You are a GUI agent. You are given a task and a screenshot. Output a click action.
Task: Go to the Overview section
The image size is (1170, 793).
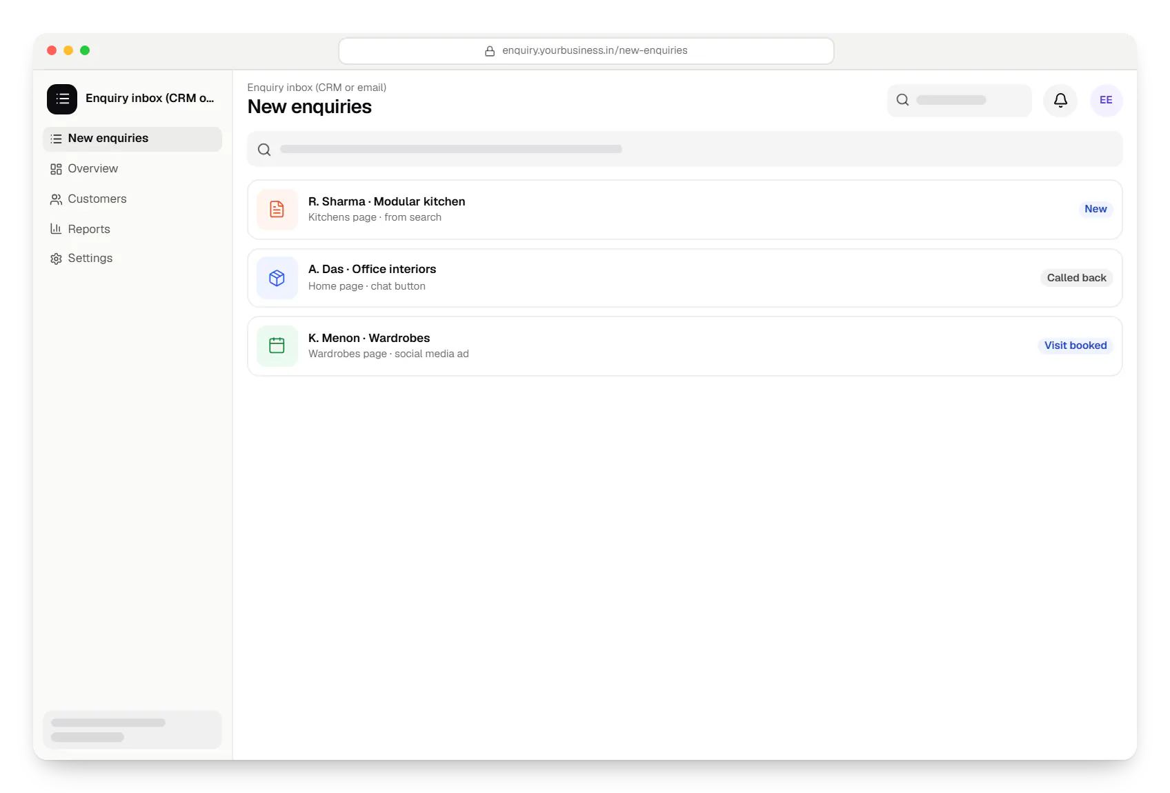coord(92,168)
